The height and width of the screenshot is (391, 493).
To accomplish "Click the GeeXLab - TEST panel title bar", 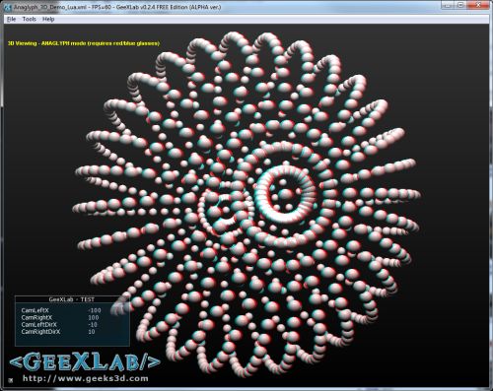I will (x=72, y=299).
